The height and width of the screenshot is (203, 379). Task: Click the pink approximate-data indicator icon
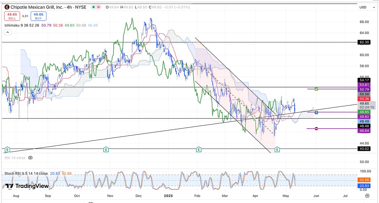click(100, 7)
